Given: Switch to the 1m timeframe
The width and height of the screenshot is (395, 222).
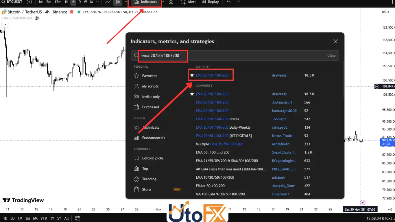Looking at the screenshot, I should click(41, 2).
